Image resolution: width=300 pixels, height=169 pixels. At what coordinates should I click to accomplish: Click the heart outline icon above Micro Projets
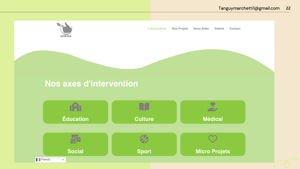(x=213, y=139)
